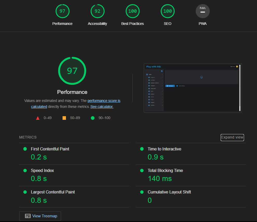The width and height of the screenshot is (257, 222).
Task: Select the Accessibility score circle
Action: (x=97, y=11)
